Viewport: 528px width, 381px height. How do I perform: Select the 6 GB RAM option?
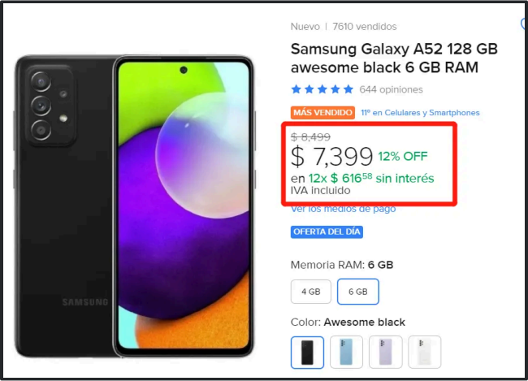357,291
